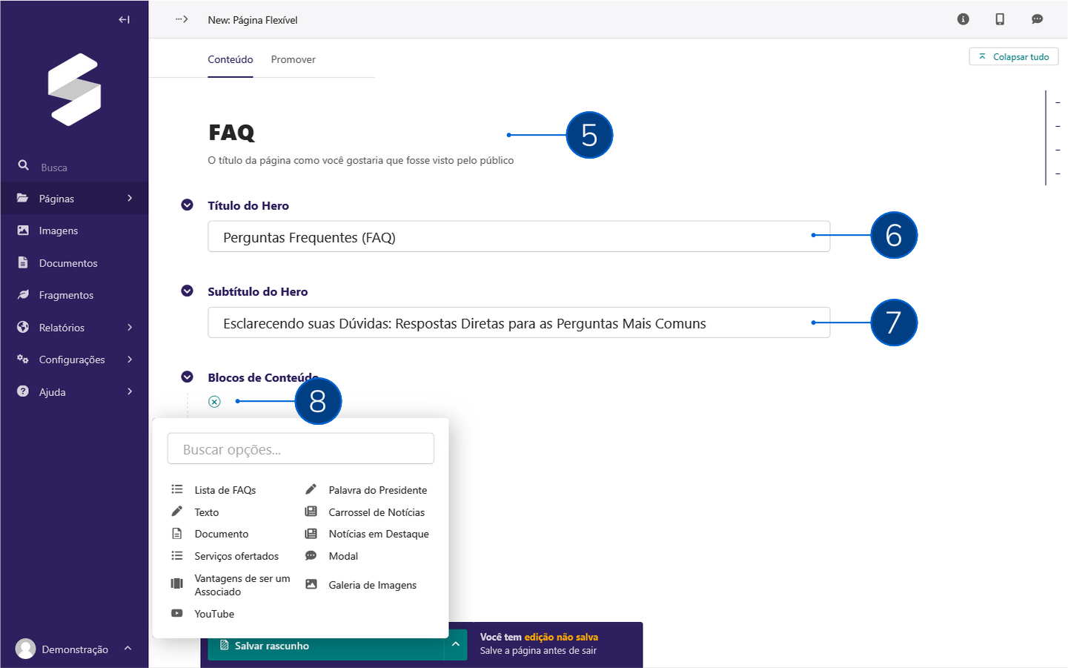Open Imagens in the sidebar
This screenshot has width=1068, height=668.
click(59, 231)
